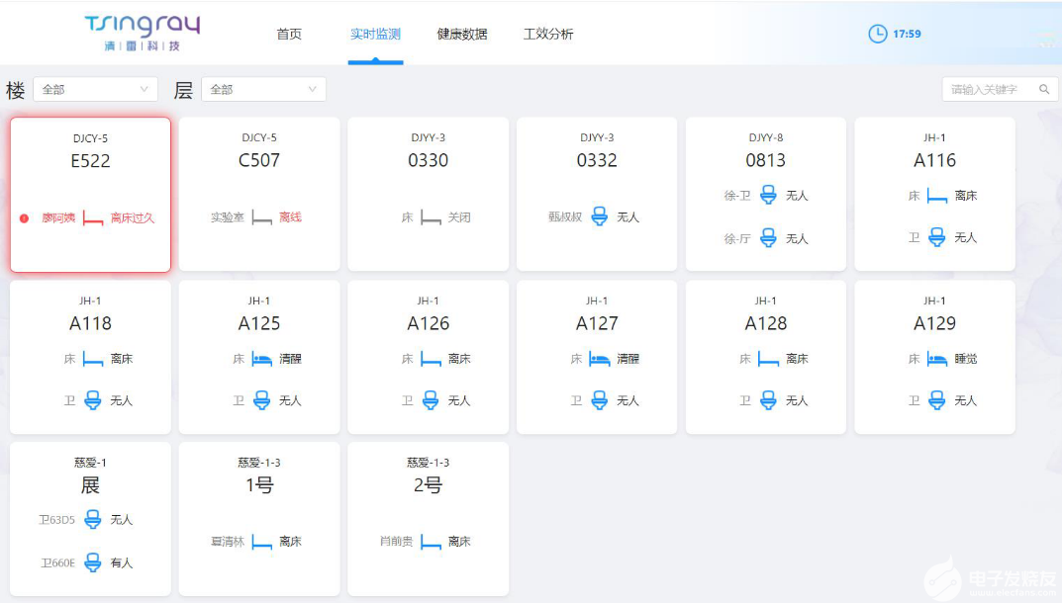Click the clock icon beside 17:59
The width and height of the screenshot is (1062, 603).
878,34
